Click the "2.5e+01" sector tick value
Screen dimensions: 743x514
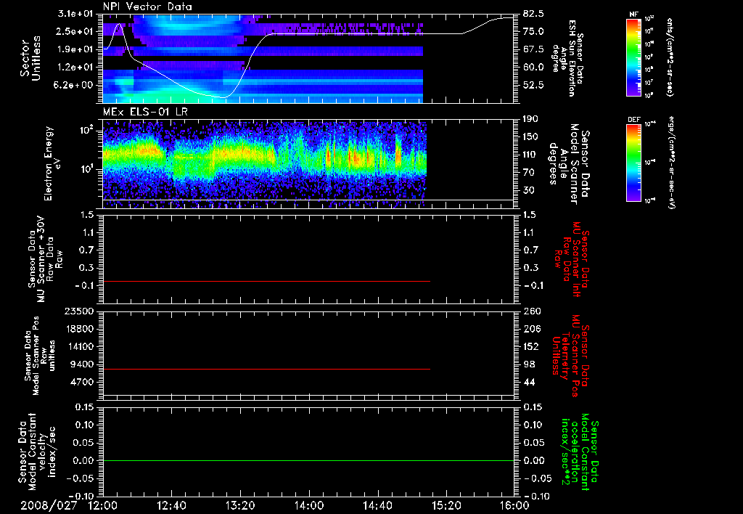[75, 31]
